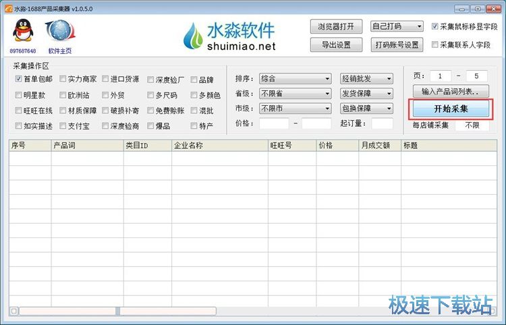This screenshot has height=325, width=506.
Task: Close the 1688产品采集器 window
Action: (x=493, y=9)
